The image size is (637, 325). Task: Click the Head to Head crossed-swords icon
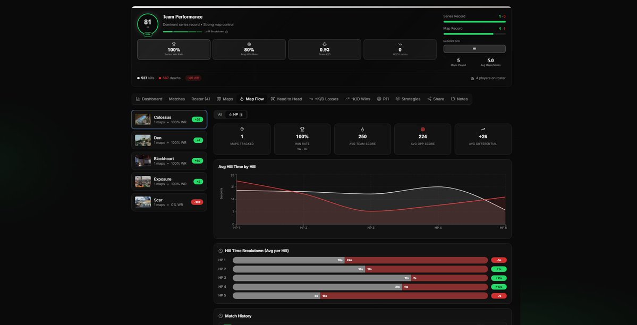point(273,99)
